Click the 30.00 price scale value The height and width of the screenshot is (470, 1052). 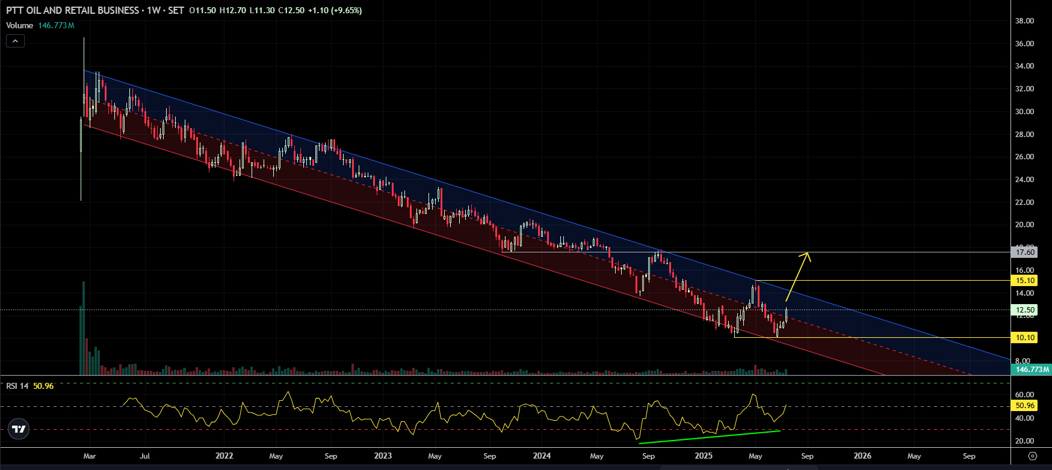click(x=1024, y=112)
